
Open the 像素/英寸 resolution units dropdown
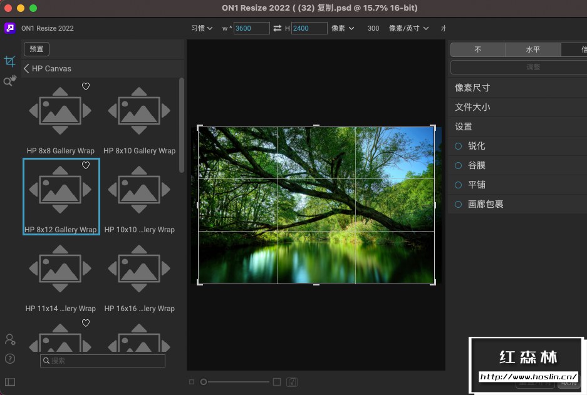tap(408, 28)
